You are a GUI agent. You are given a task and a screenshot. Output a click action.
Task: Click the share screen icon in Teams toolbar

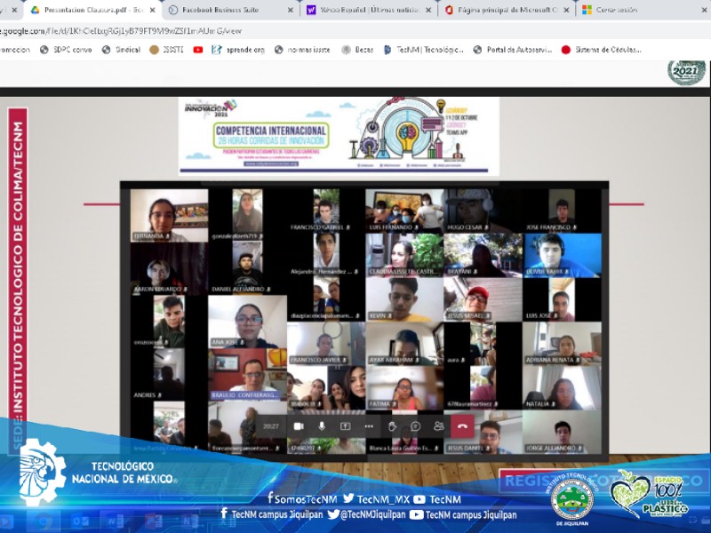click(x=346, y=426)
